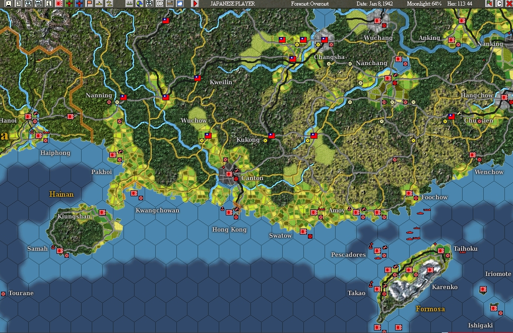513x333 pixels.
Task: Click the brown striped panel icon
Action: coord(169,4)
